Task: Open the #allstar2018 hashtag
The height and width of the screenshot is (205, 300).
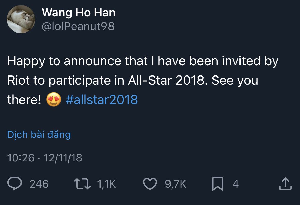Action: click(102, 100)
